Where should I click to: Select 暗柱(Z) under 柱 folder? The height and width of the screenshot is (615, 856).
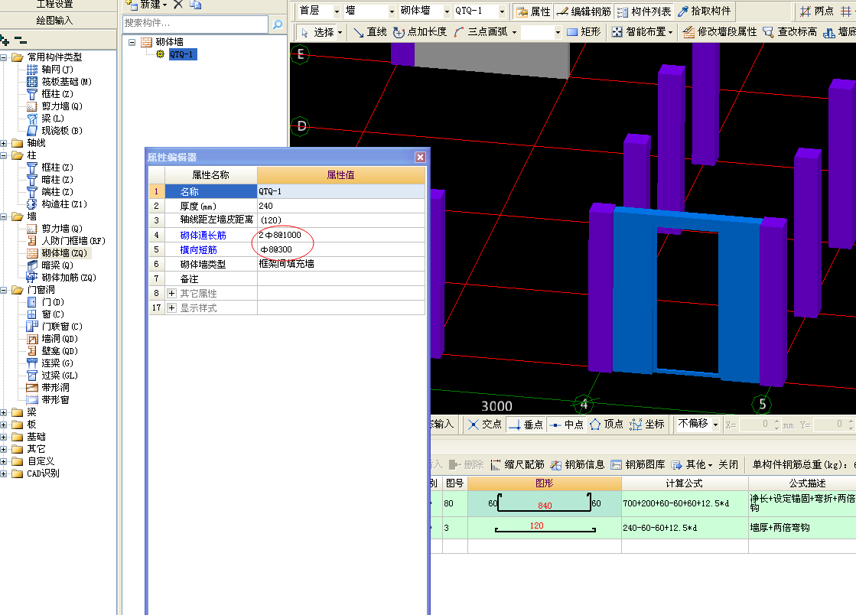point(57,180)
